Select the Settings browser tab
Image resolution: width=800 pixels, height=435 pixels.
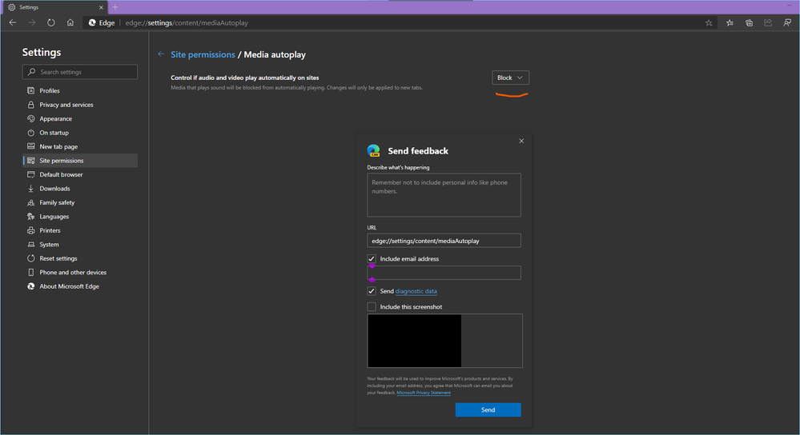click(55, 7)
